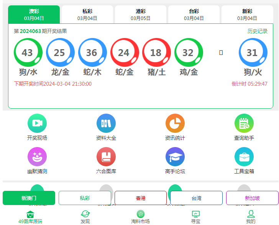Select the red ball number 24
279x225 pixels.
(x=125, y=53)
